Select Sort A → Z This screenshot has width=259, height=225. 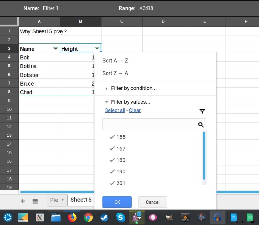click(x=115, y=60)
